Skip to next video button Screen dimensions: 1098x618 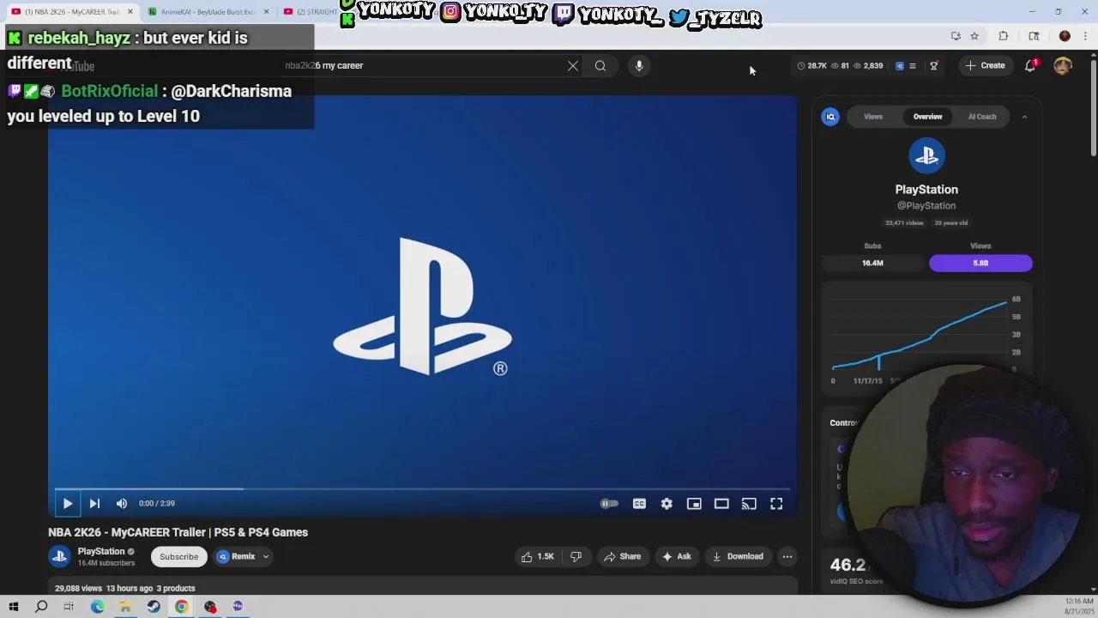[94, 504]
